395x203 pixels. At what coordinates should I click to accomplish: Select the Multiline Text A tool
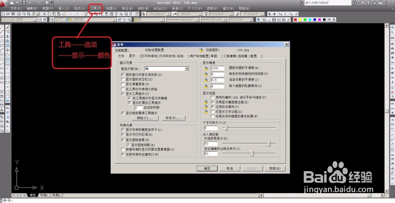pos(2,110)
